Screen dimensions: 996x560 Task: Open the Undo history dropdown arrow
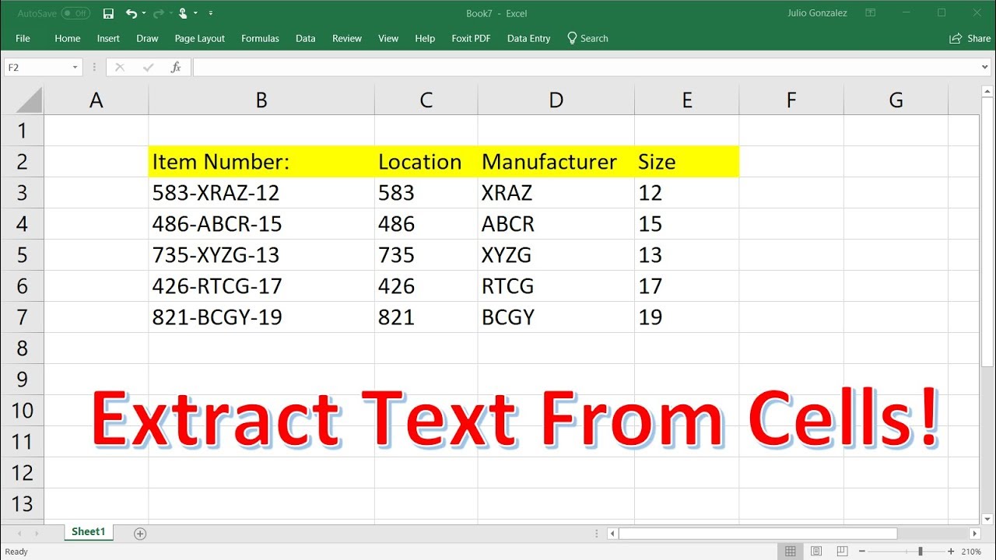pos(144,13)
